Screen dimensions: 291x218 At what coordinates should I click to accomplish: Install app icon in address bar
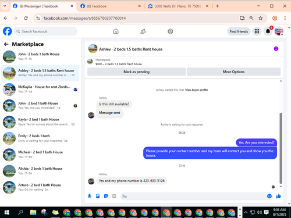tap(242, 18)
